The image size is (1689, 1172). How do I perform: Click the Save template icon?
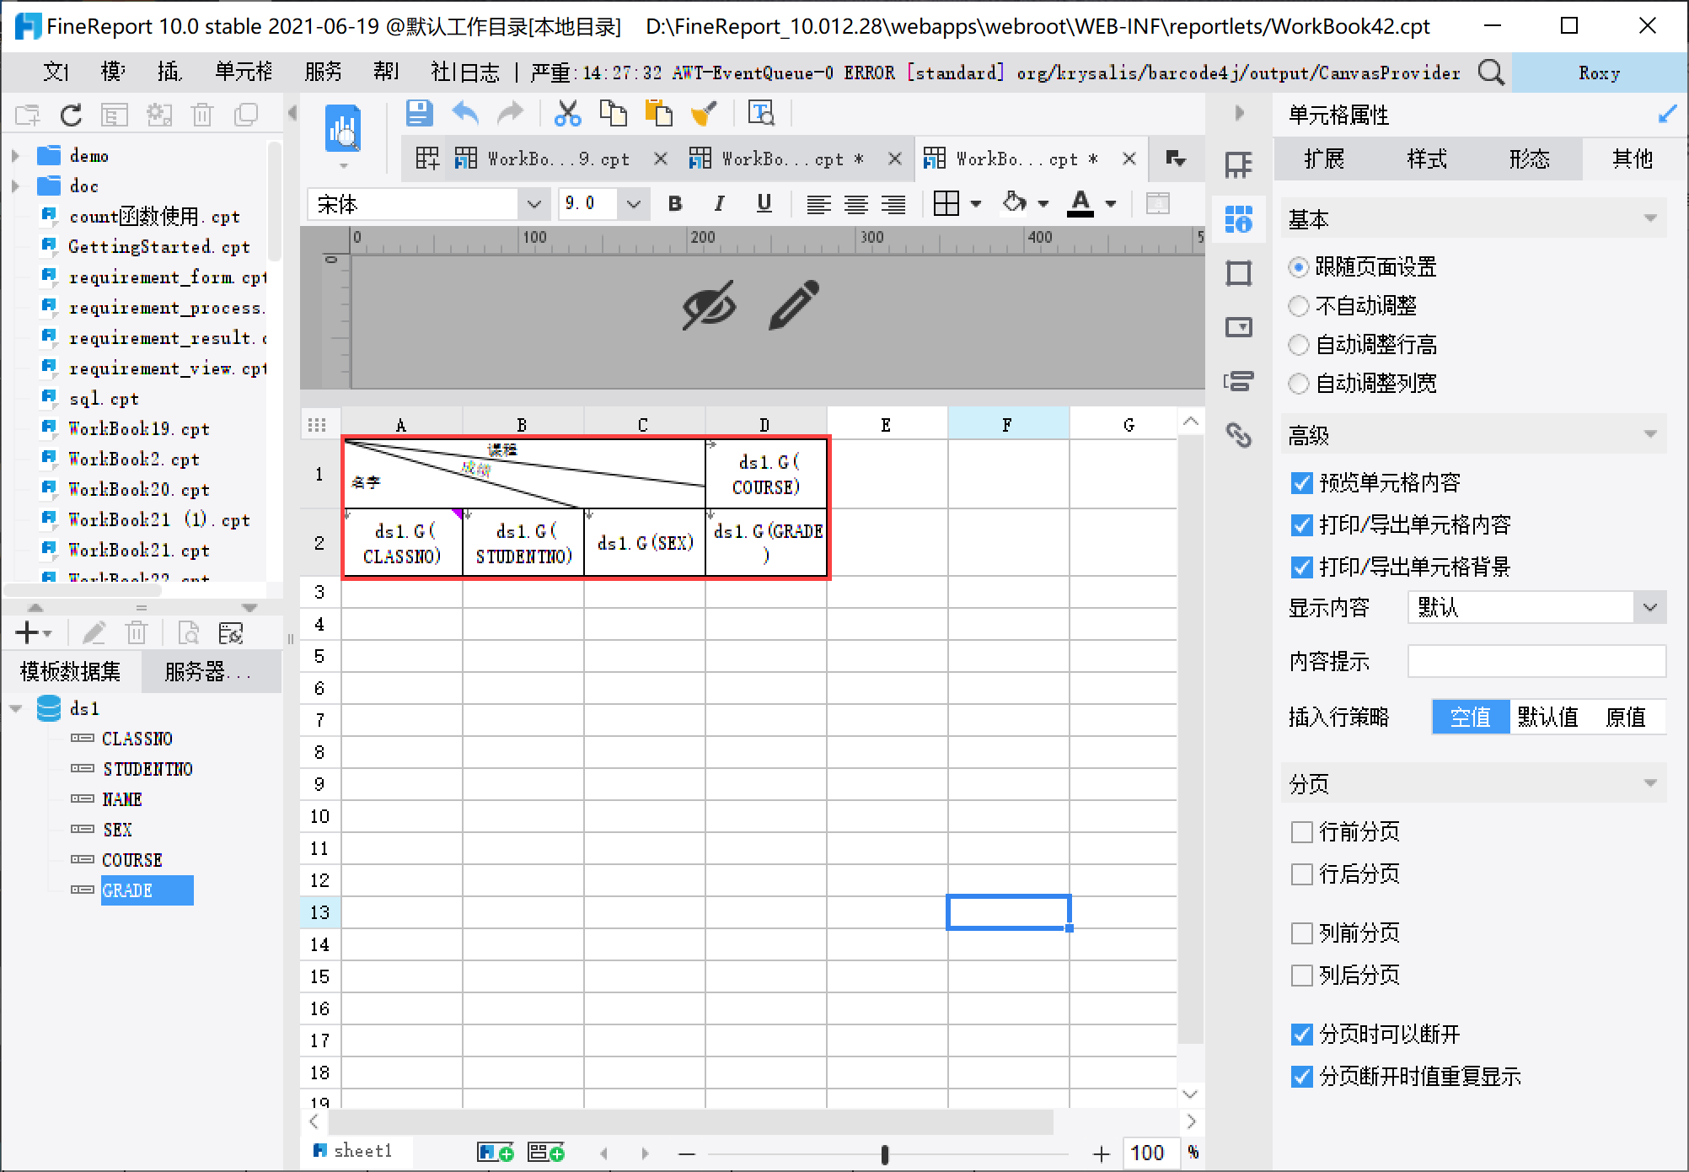pyautogui.click(x=419, y=113)
